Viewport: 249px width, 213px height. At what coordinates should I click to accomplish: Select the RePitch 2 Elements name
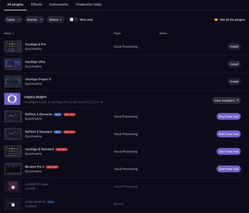pyautogui.click(x=38, y=114)
